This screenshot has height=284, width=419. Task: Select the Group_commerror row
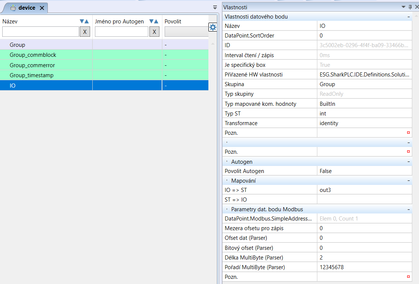104,65
